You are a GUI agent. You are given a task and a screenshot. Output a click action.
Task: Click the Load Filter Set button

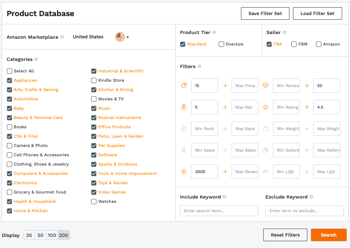coord(317,13)
